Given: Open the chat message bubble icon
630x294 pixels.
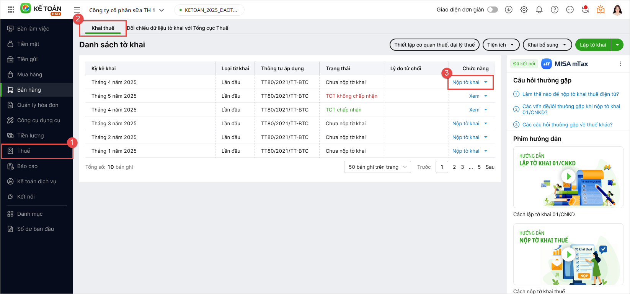Looking at the screenshot, I should (x=570, y=10).
